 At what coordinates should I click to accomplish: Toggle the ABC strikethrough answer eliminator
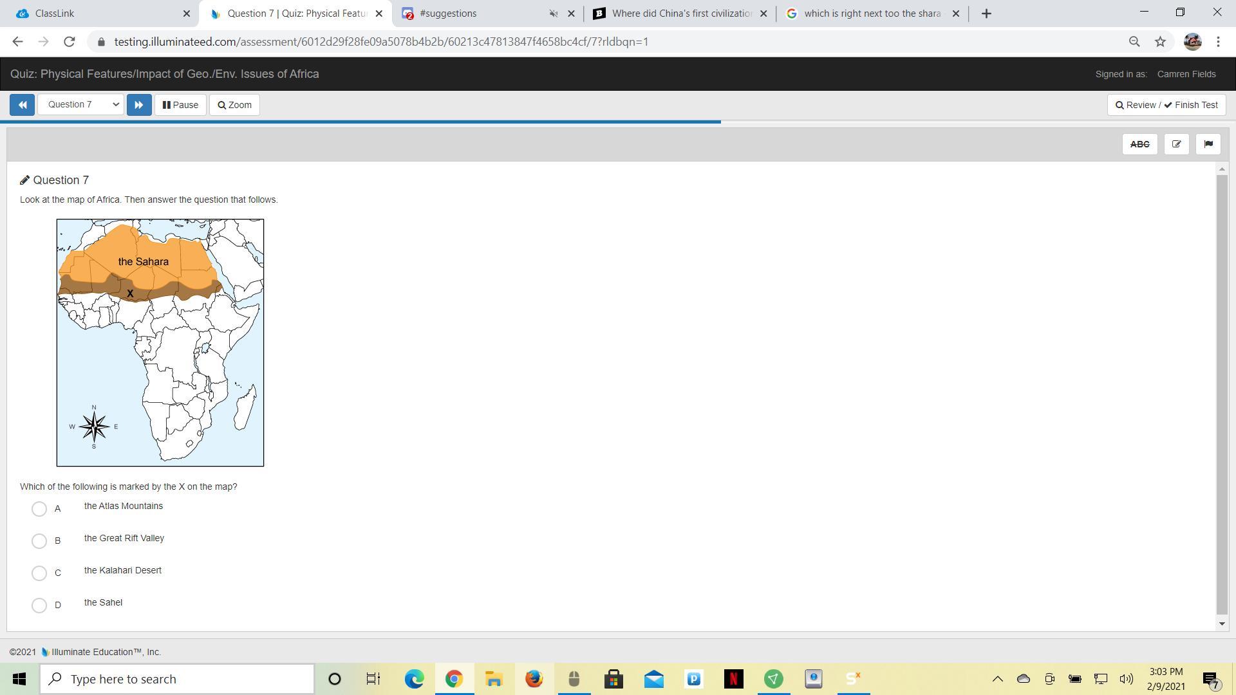click(1139, 144)
